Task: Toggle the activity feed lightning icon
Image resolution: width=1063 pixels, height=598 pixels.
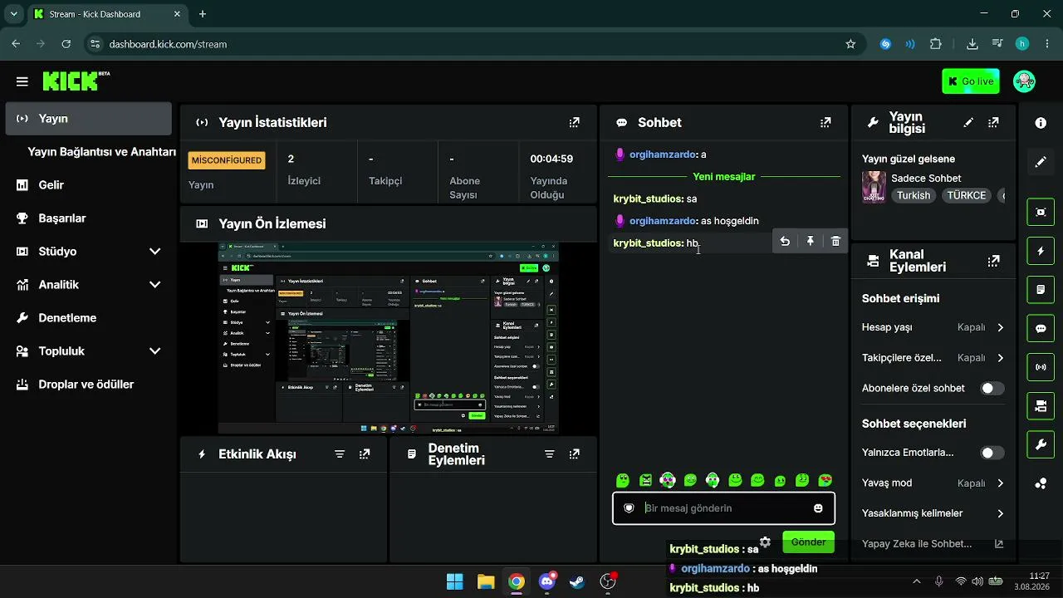Action: [1041, 251]
